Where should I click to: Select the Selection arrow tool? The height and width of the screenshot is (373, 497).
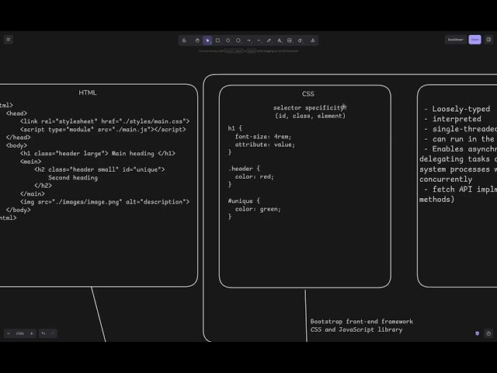click(x=207, y=40)
